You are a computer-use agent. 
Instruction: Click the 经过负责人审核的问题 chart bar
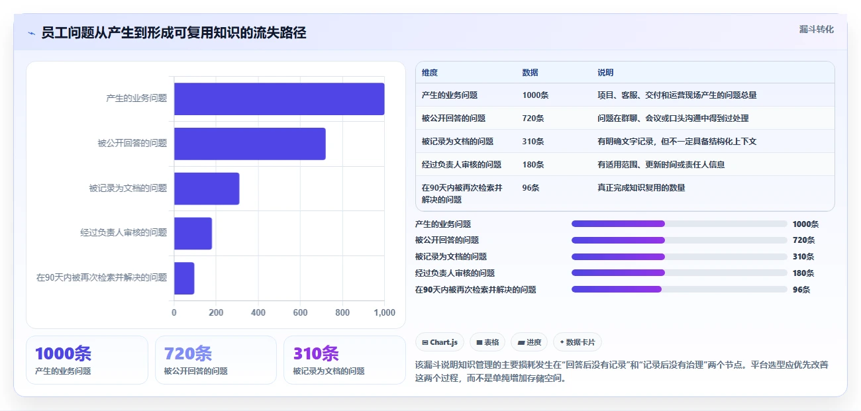193,233
